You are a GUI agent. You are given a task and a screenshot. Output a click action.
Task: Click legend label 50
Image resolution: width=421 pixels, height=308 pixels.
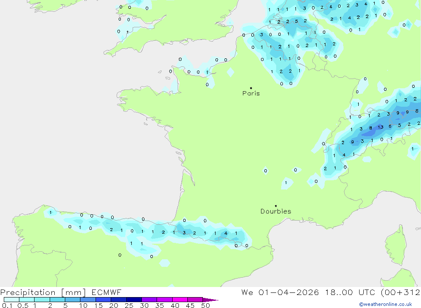(205, 305)
